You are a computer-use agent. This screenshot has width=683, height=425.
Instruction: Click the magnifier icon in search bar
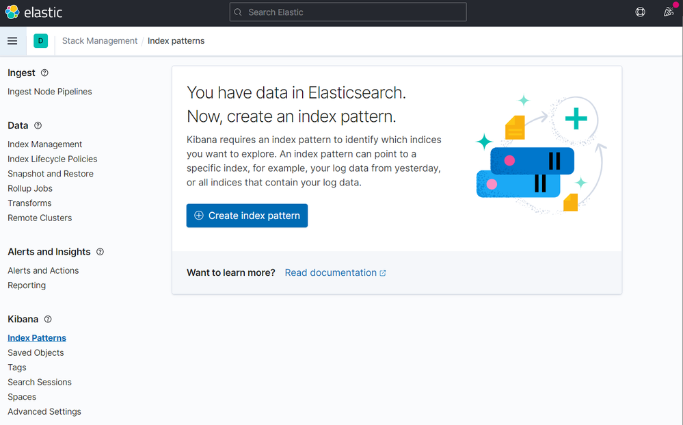pos(238,12)
